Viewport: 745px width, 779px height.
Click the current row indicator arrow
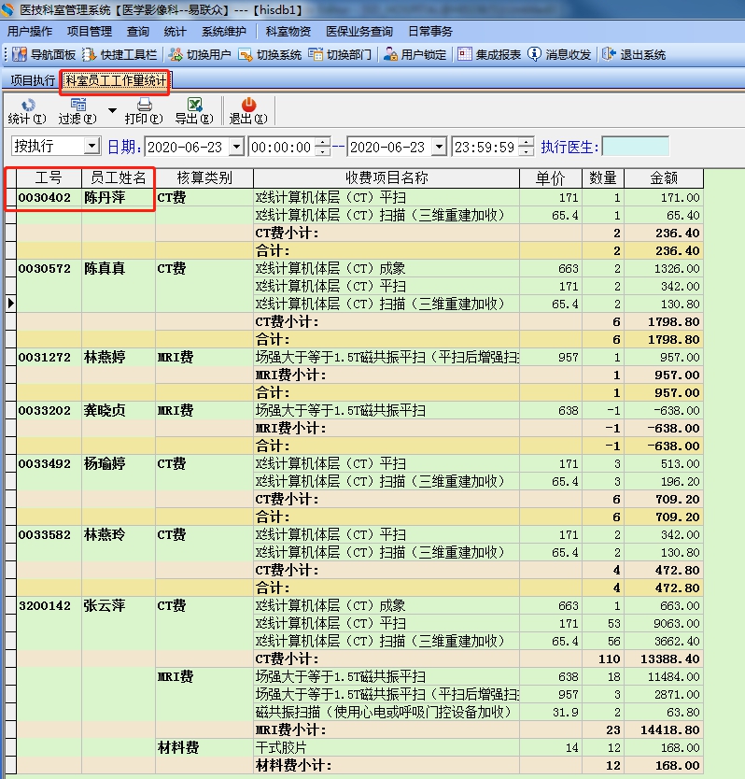point(11,304)
